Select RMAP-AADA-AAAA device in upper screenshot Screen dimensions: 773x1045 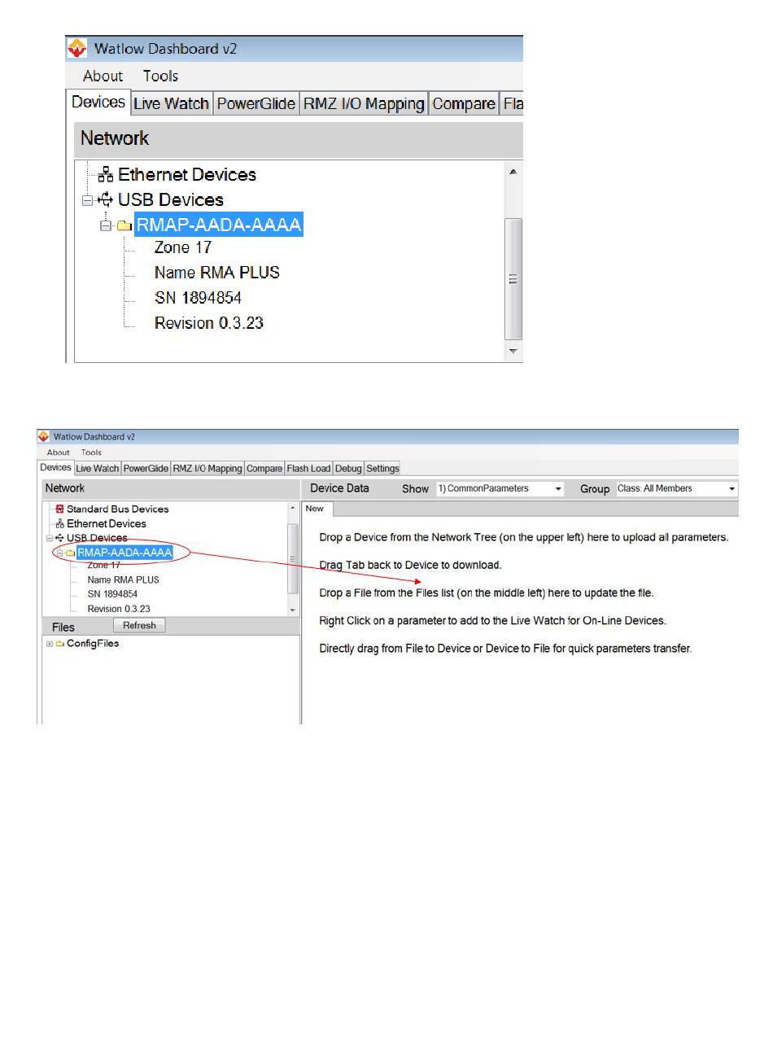[219, 225]
